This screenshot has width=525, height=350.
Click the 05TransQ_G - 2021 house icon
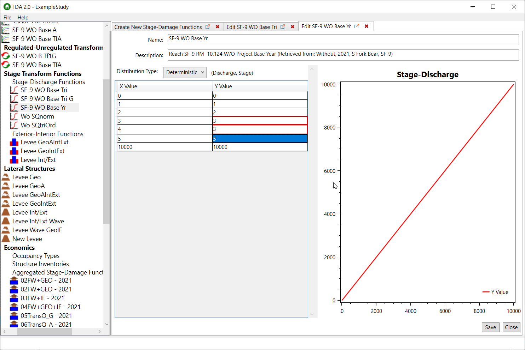pyautogui.click(x=14, y=315)
